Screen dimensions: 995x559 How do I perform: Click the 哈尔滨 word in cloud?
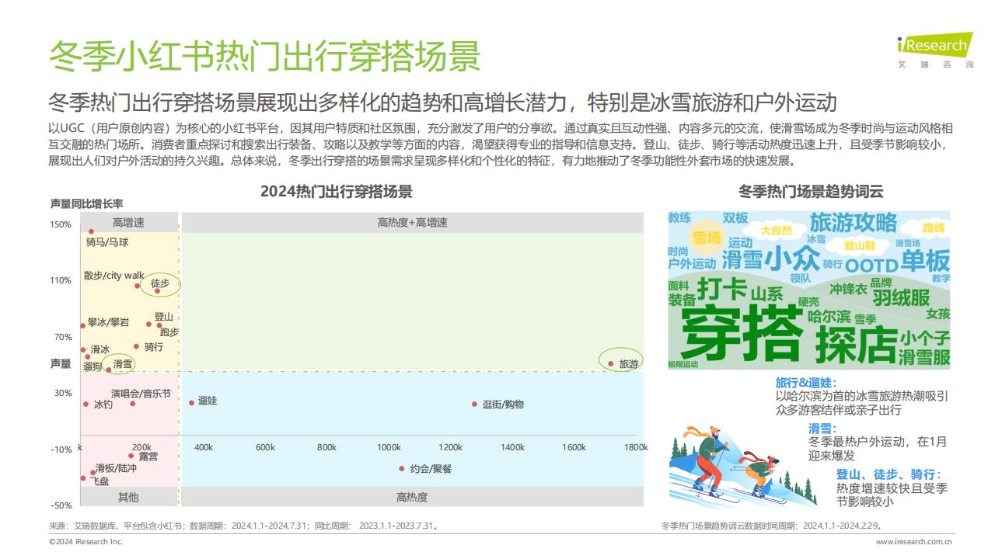(x=829, y=317)
